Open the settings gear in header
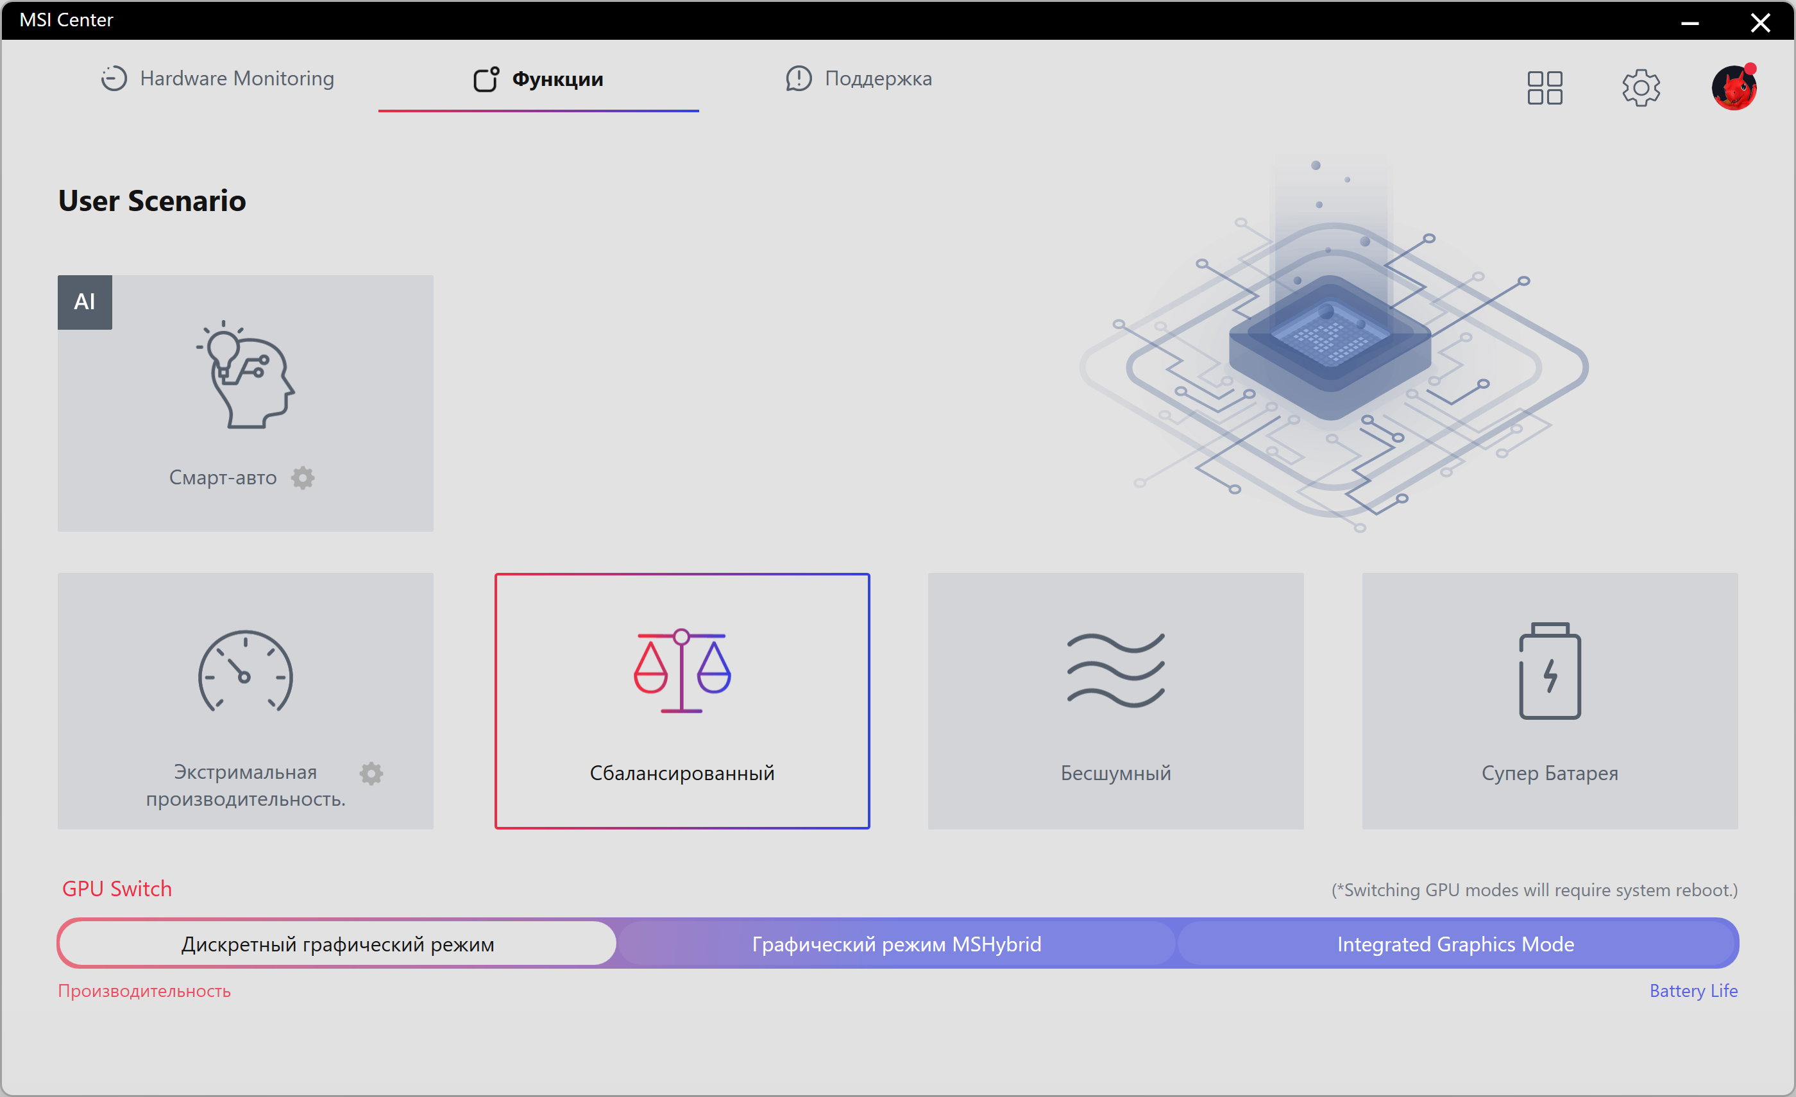 coord(1640,87)
